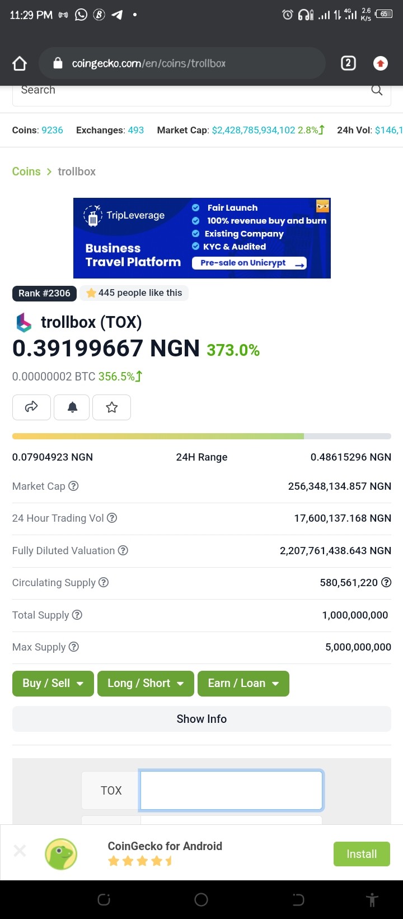Expand the Long / Short dropdown

pos(146,684)
